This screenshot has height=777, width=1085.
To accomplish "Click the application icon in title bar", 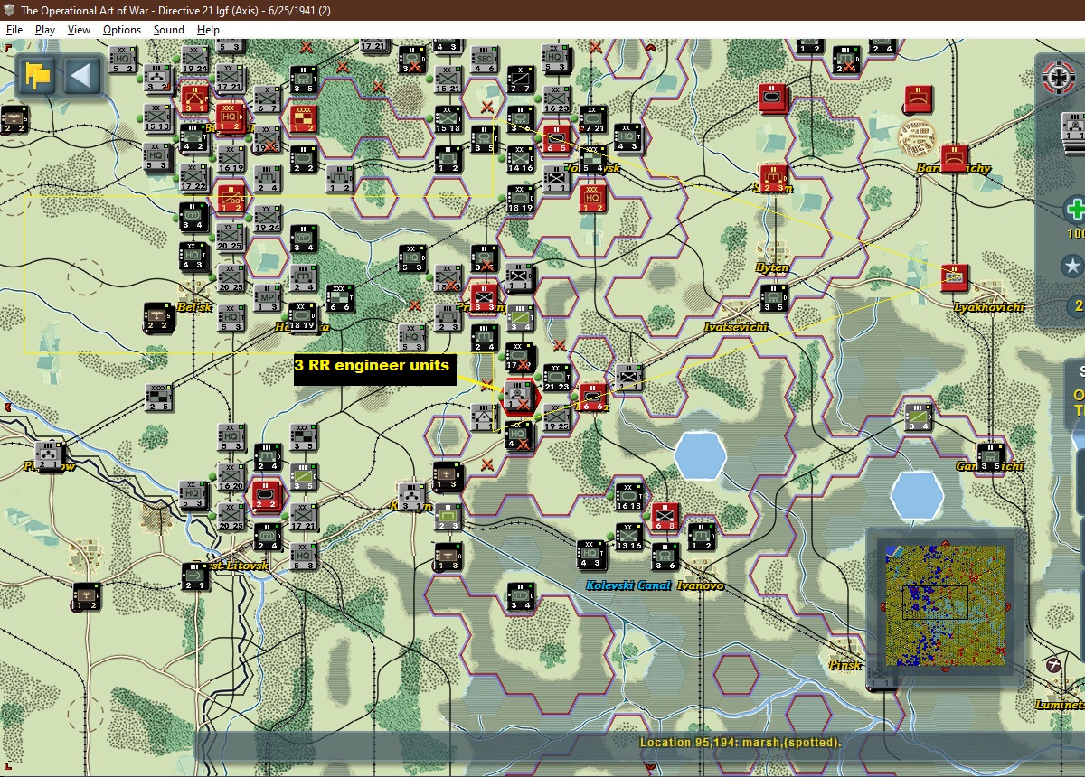I will pos(10,9).
